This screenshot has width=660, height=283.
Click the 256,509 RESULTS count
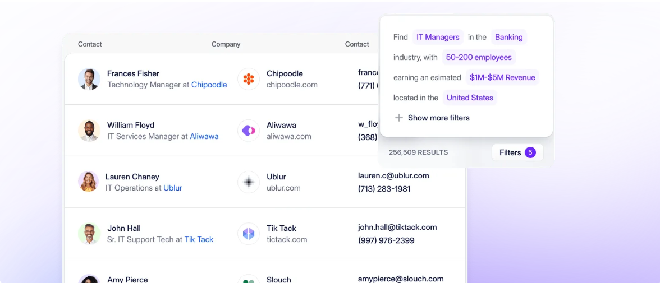(x=419, y=152)
